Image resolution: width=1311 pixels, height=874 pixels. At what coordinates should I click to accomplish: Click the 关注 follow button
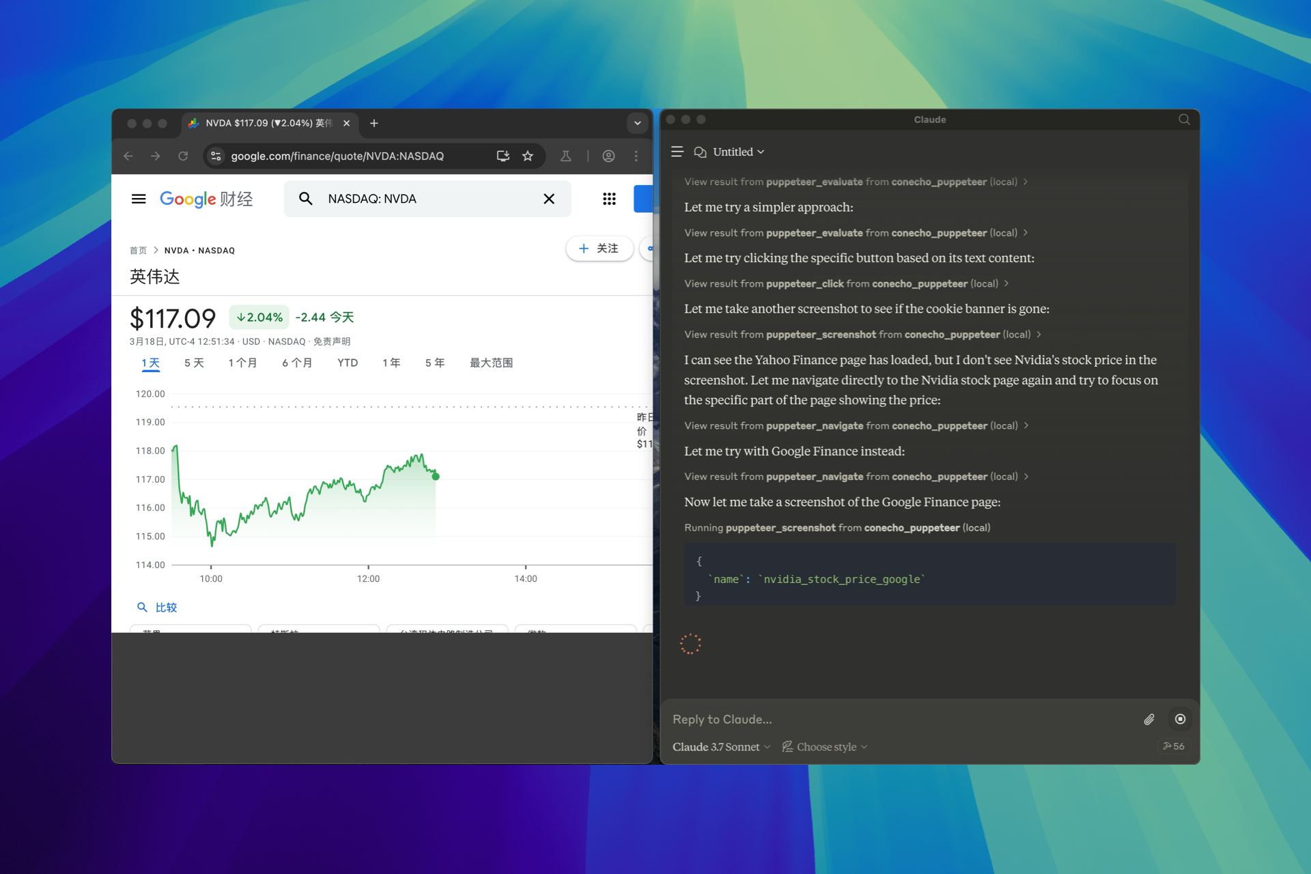[599, 249]
